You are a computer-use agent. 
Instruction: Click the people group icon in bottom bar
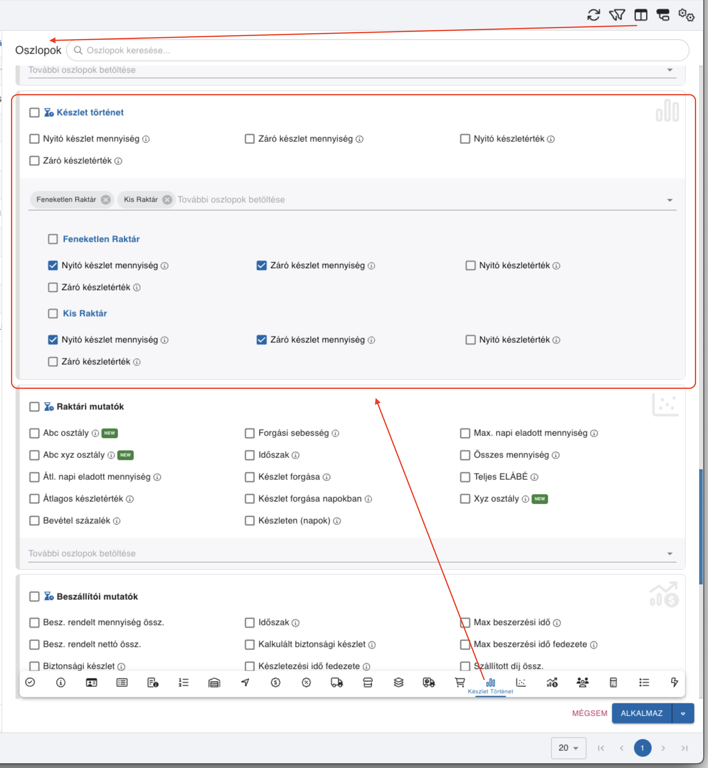click(x=582, y=682)
